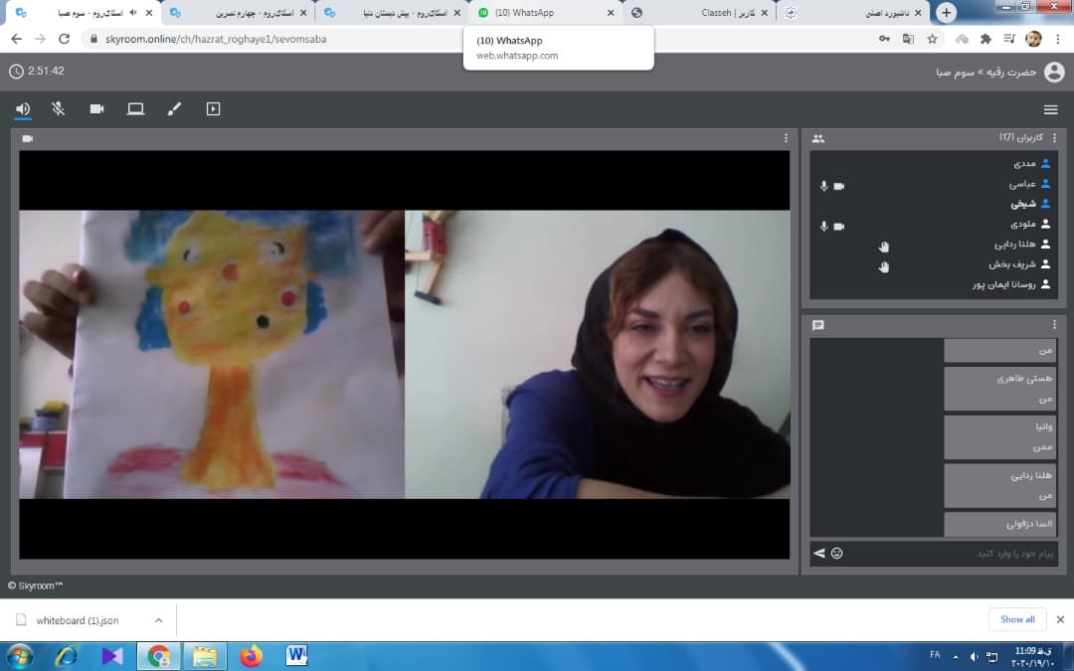Start screen sharing with laptop icon
Image resolution: width=1074 pixels, height=671 pixels.
tap(135, 109)
